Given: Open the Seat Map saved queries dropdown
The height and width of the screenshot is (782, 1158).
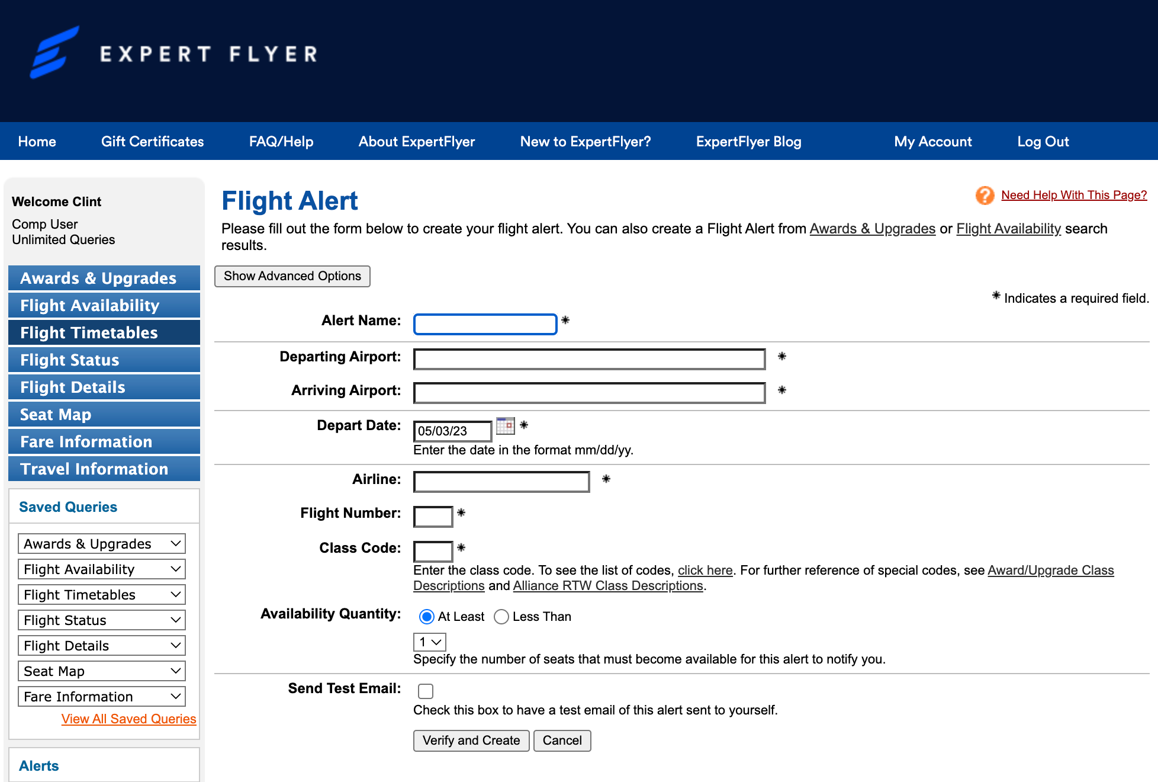Looking at the screenshot, I should (101, 671).
